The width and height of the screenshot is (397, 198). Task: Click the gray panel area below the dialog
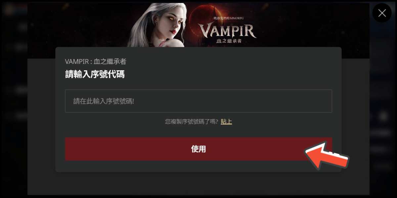(198, 183)
